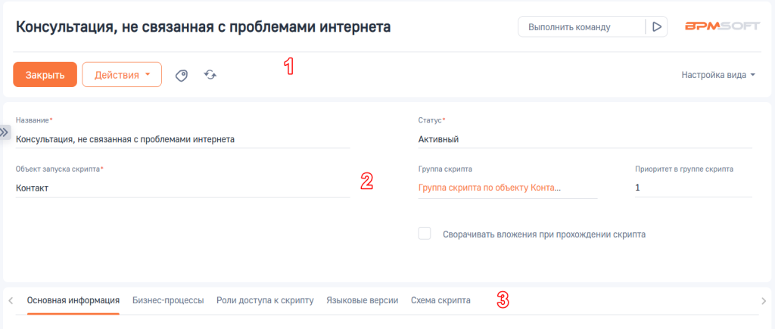Open the Схема скрипта tab
The width and height of the screenshot is (775, 329).
[440, 300]
